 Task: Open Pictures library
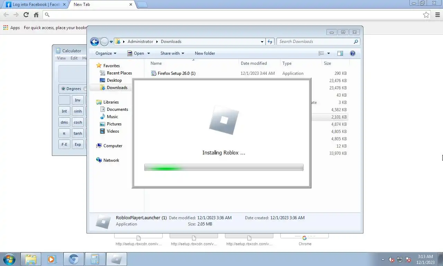point(114,124)
